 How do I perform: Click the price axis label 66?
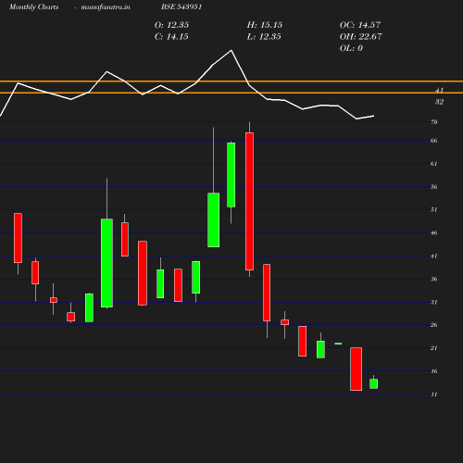[434, 141]
